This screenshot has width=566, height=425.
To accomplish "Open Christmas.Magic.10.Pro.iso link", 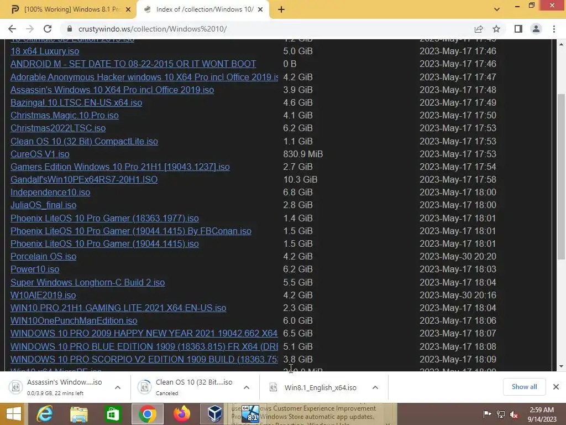I will (65, 115).
